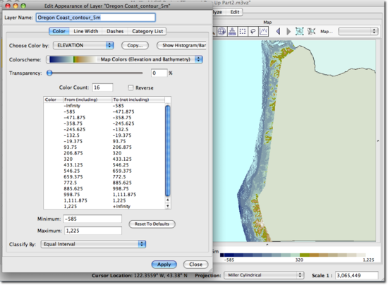The height and width of the screenshot is (285, 388).
Task: Click the Transparency slider handle
Action: [x=49, y=73]
